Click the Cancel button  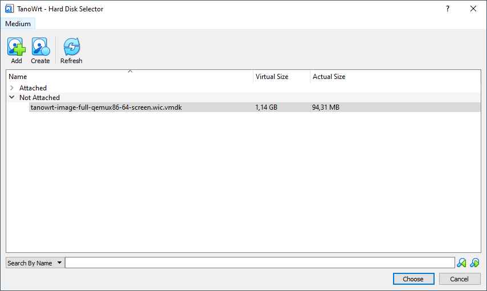(x=459, y=279)
